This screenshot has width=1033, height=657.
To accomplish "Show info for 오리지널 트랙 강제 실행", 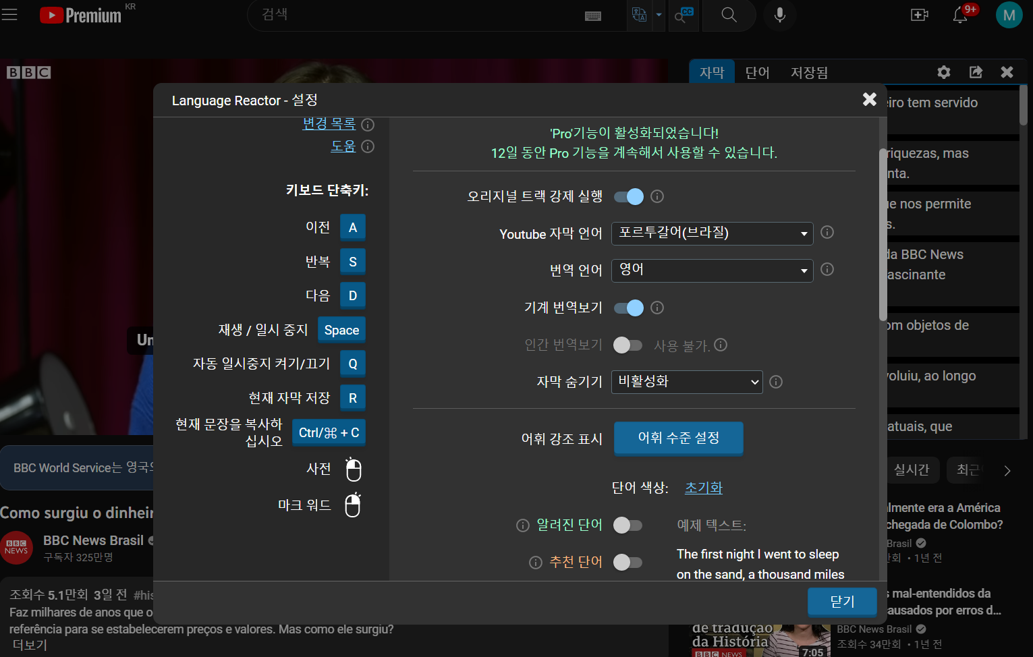I will pos(657,196).
